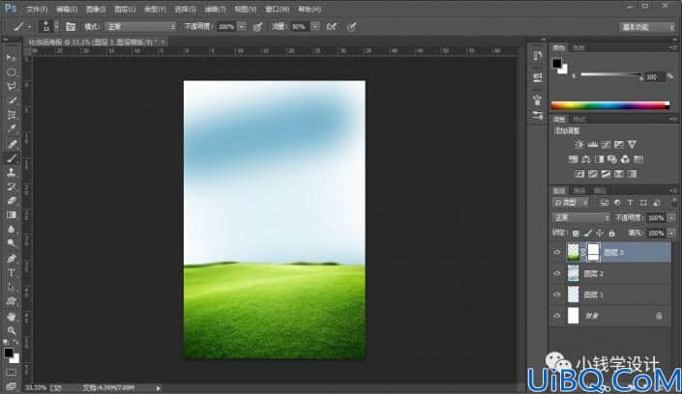Open layer fill dropdown arrow
682x394 pixels.
(671, 234)
